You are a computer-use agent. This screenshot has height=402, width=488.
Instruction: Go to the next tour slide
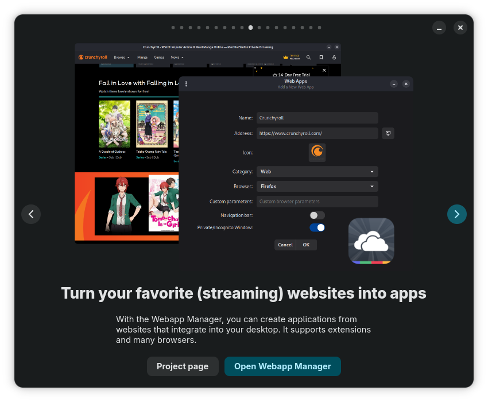456,214
